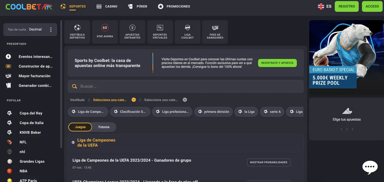Click the UK flag language icon
Screen dimensions: 384x182
pos(321,6)
